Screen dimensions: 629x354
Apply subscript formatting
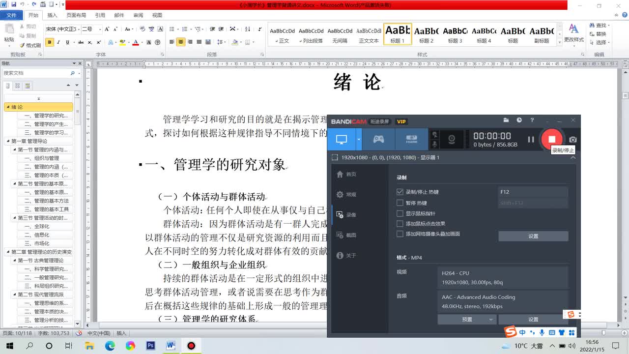pos(90,42)
